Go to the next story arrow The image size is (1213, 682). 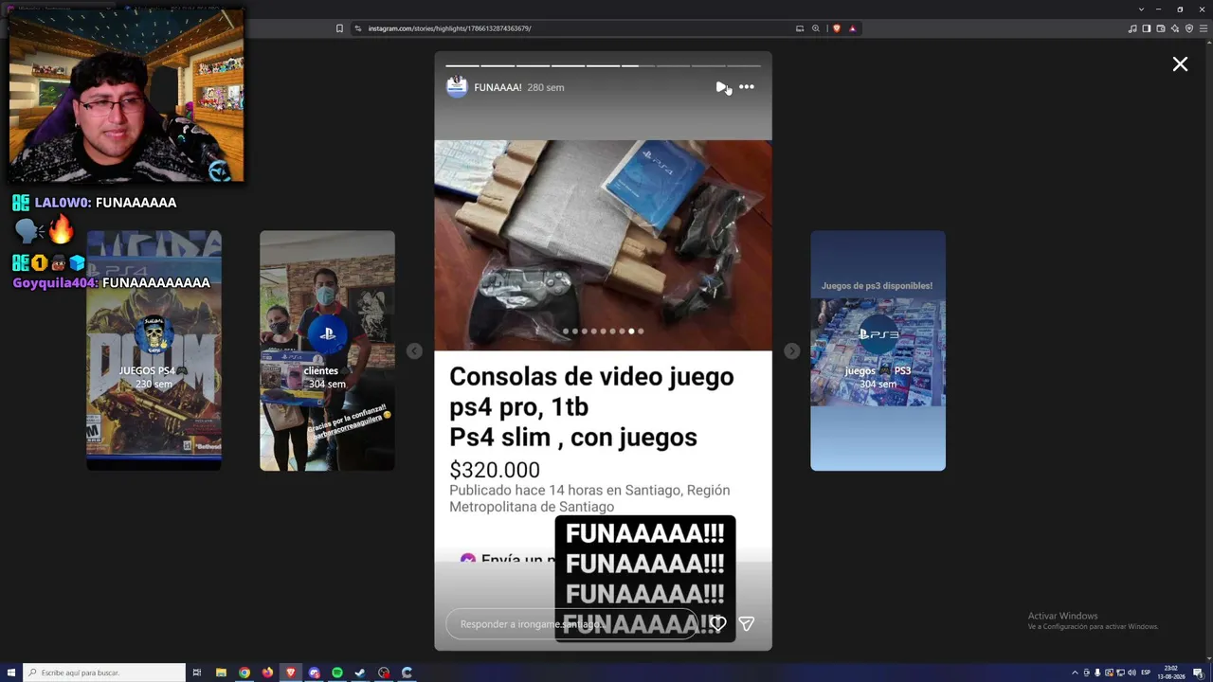tap(792, 351)
